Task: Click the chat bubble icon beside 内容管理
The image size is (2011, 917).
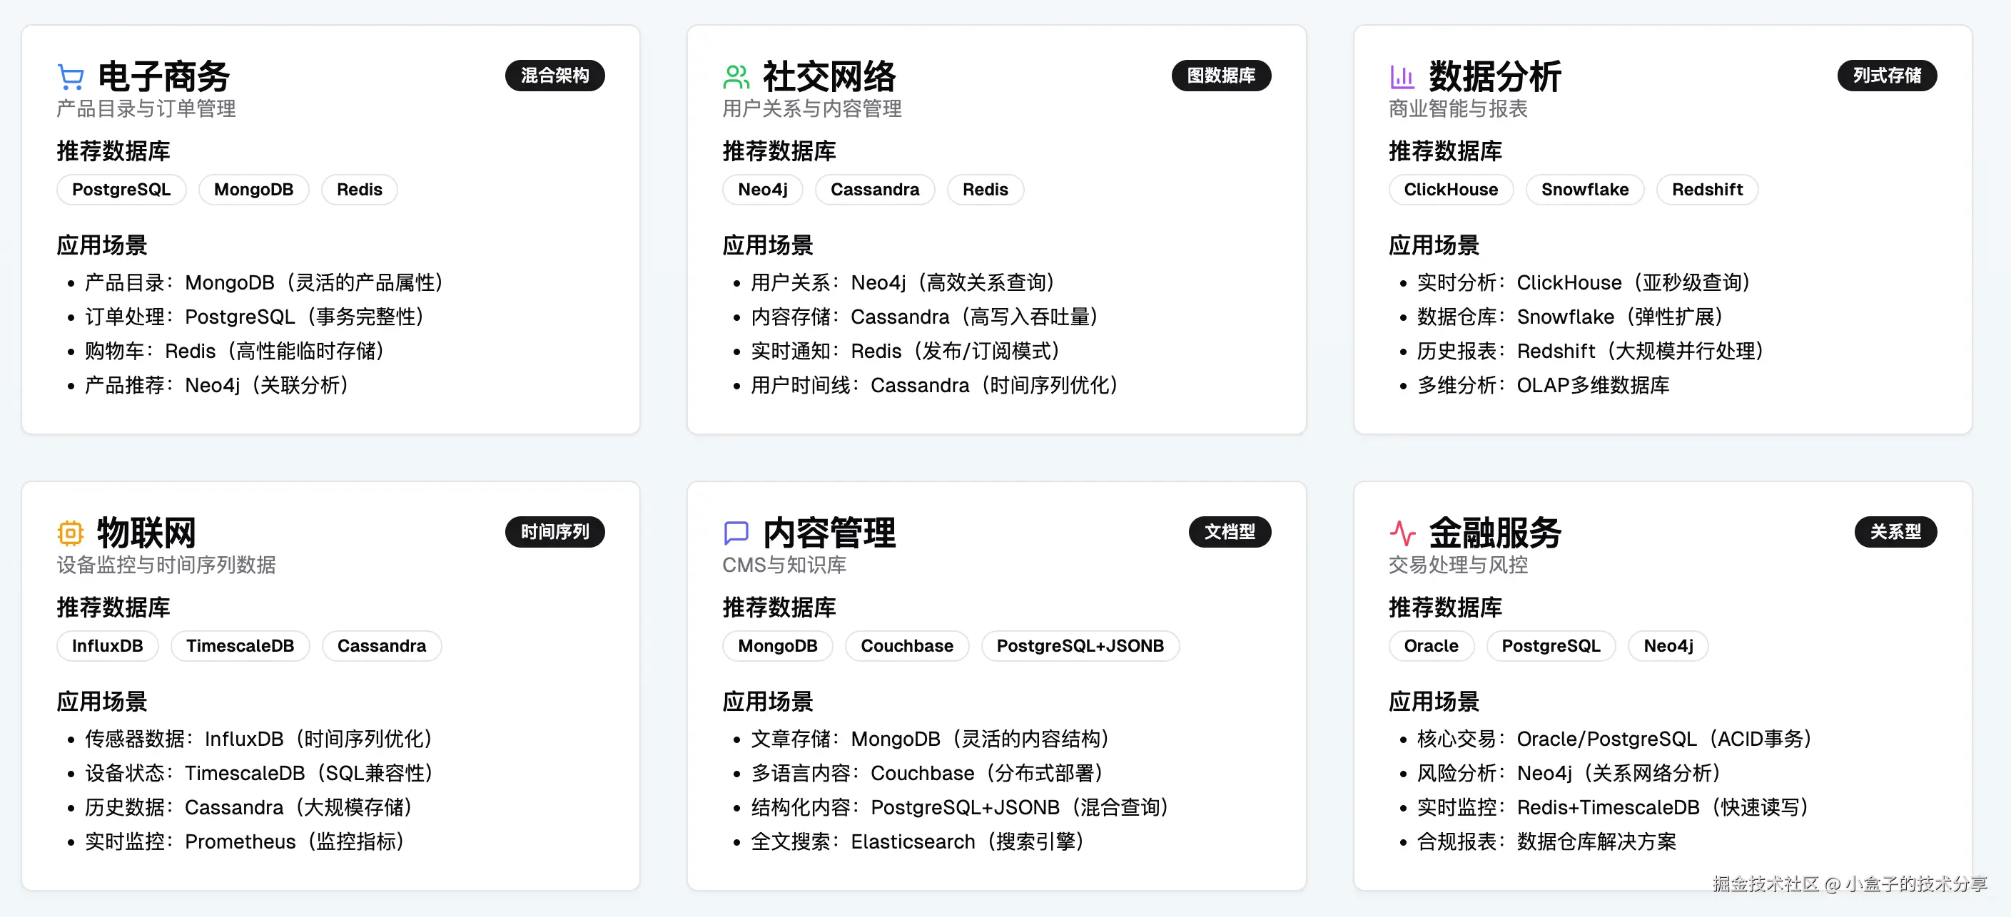Action: coord(736,533)
